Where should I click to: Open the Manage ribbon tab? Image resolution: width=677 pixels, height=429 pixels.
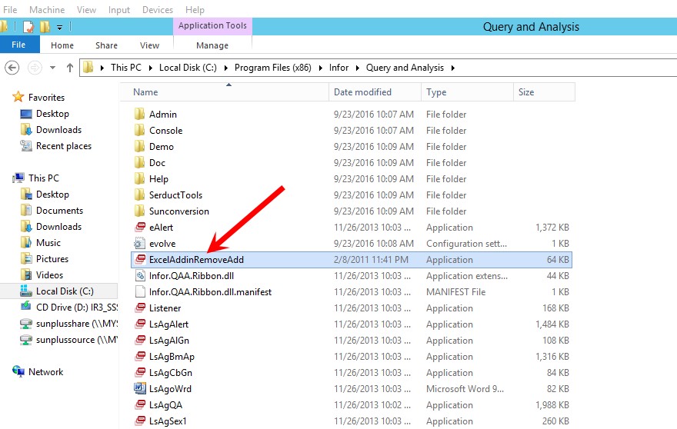coord(212,45)
